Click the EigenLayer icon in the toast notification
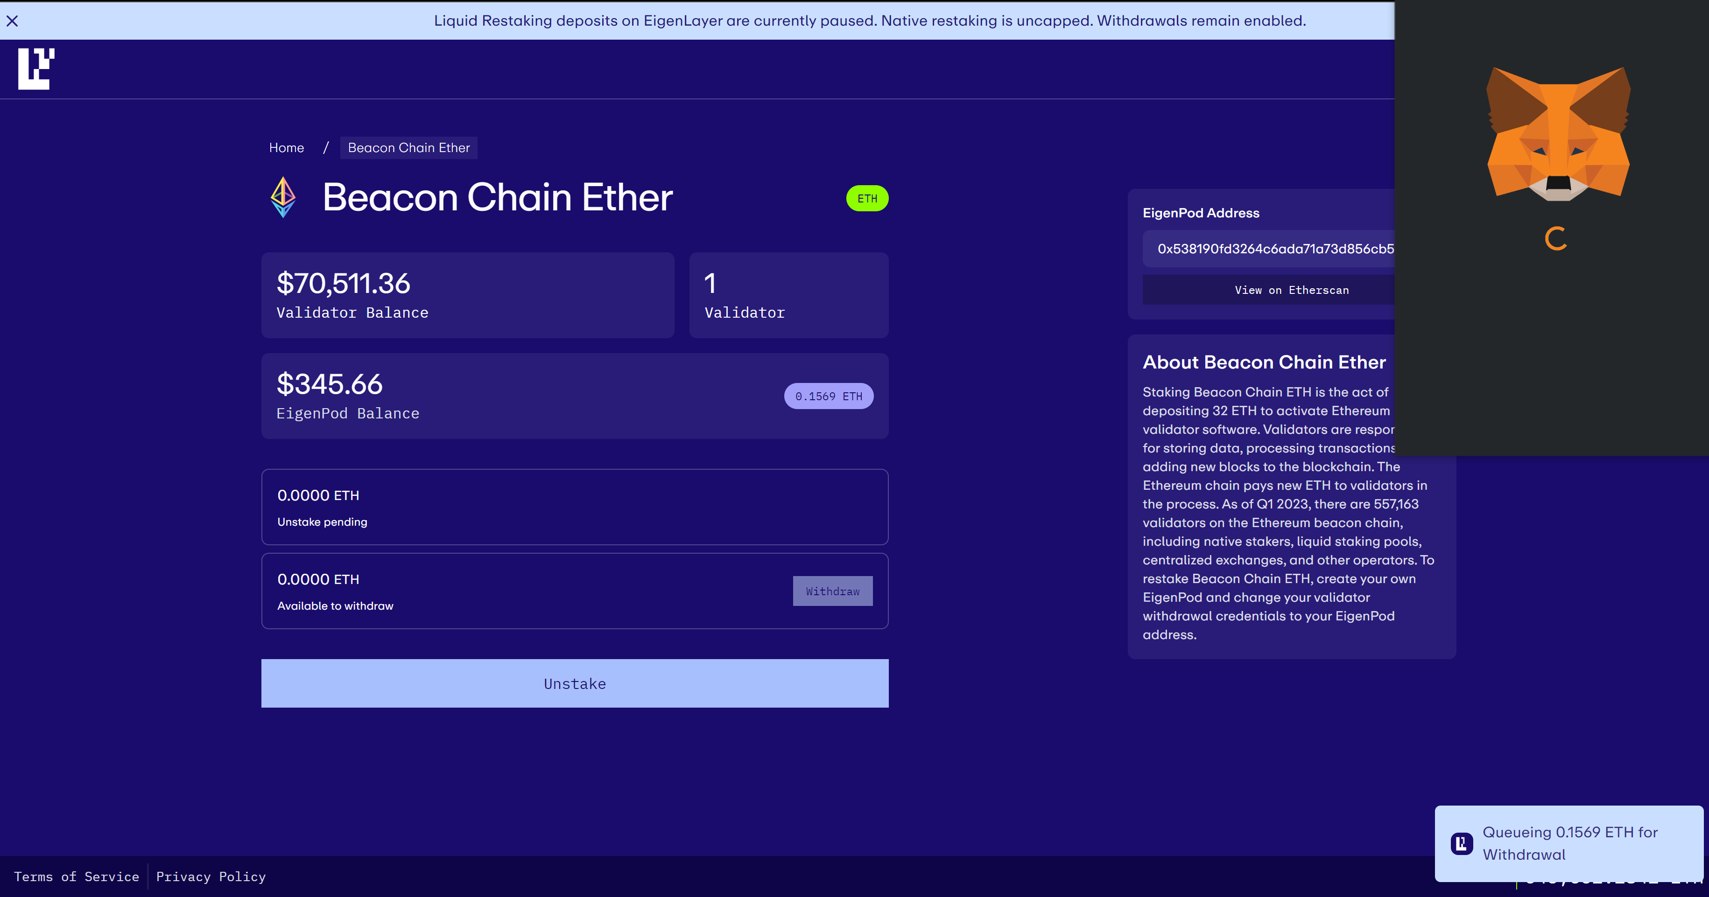Image resolution: width=1709 pixels, height=897 pixels. 1462,843
